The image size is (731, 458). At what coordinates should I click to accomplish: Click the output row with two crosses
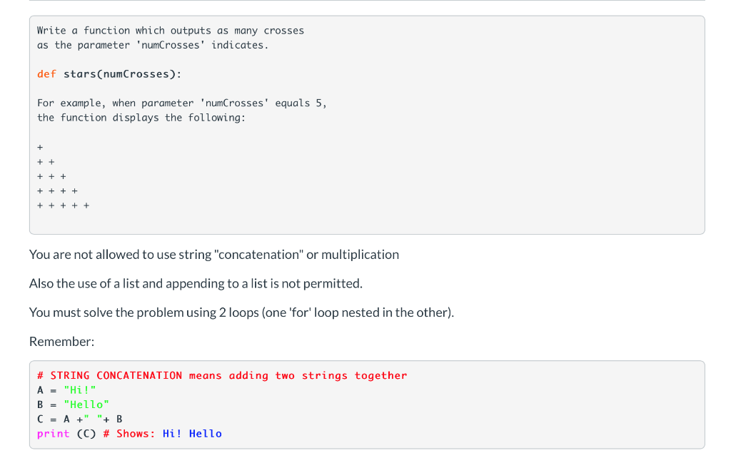[x=46, y=162]
